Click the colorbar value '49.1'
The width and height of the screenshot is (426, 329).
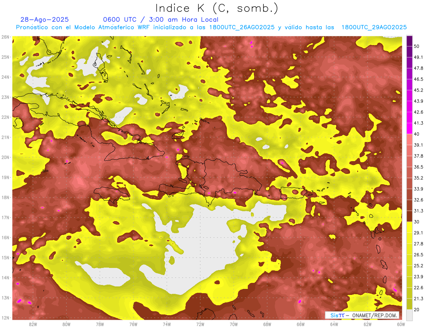418,57
